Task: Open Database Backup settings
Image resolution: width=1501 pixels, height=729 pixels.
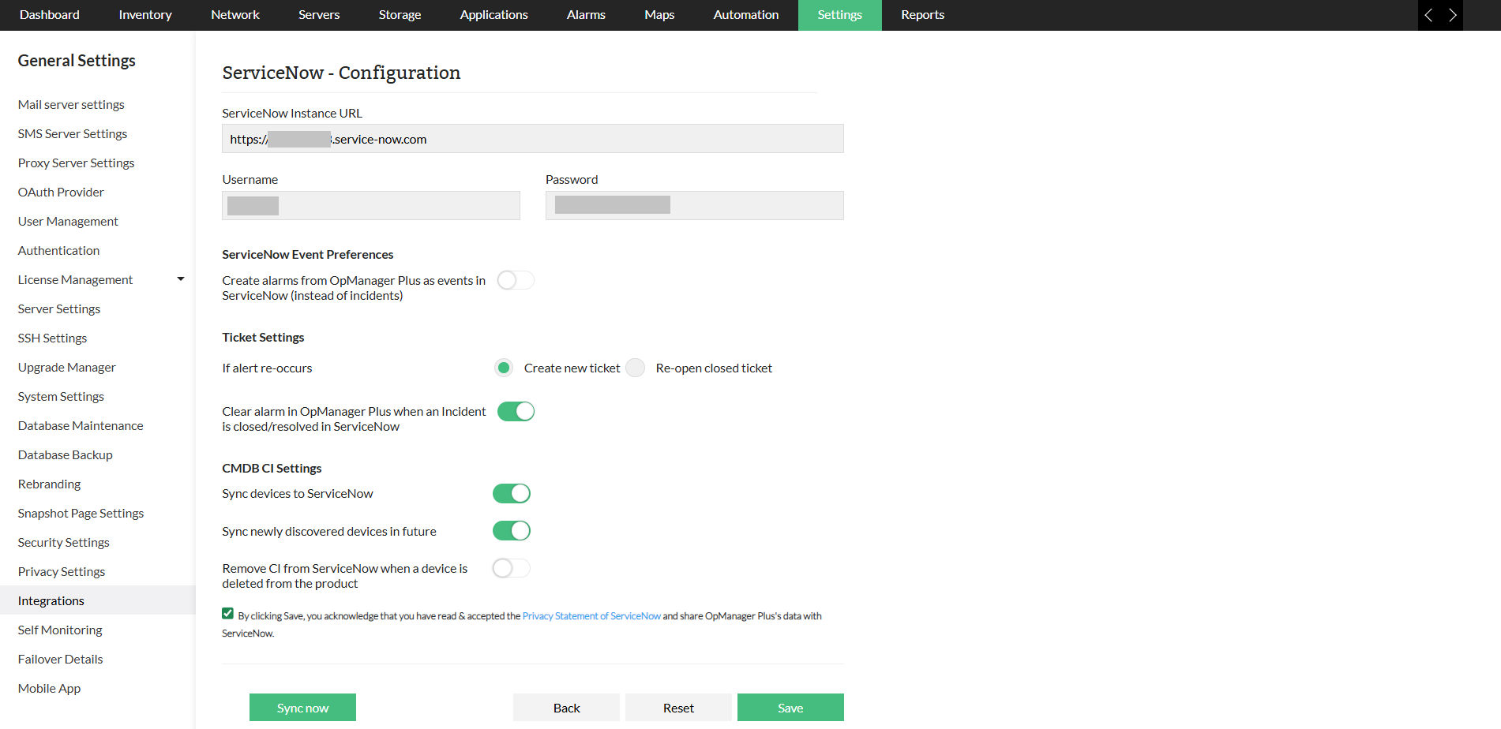Action: [x=66, y=454]
